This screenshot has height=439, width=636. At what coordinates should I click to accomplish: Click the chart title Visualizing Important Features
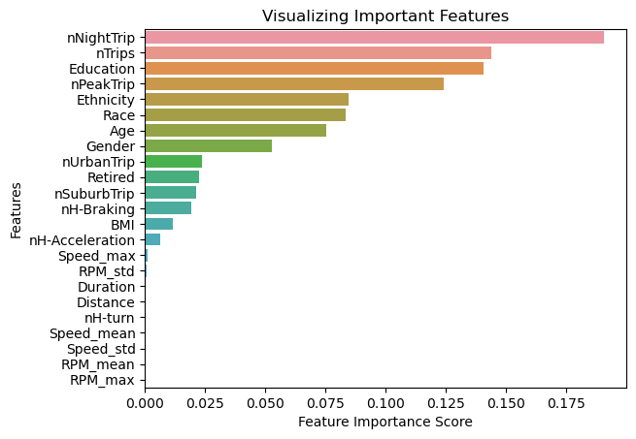385,16
